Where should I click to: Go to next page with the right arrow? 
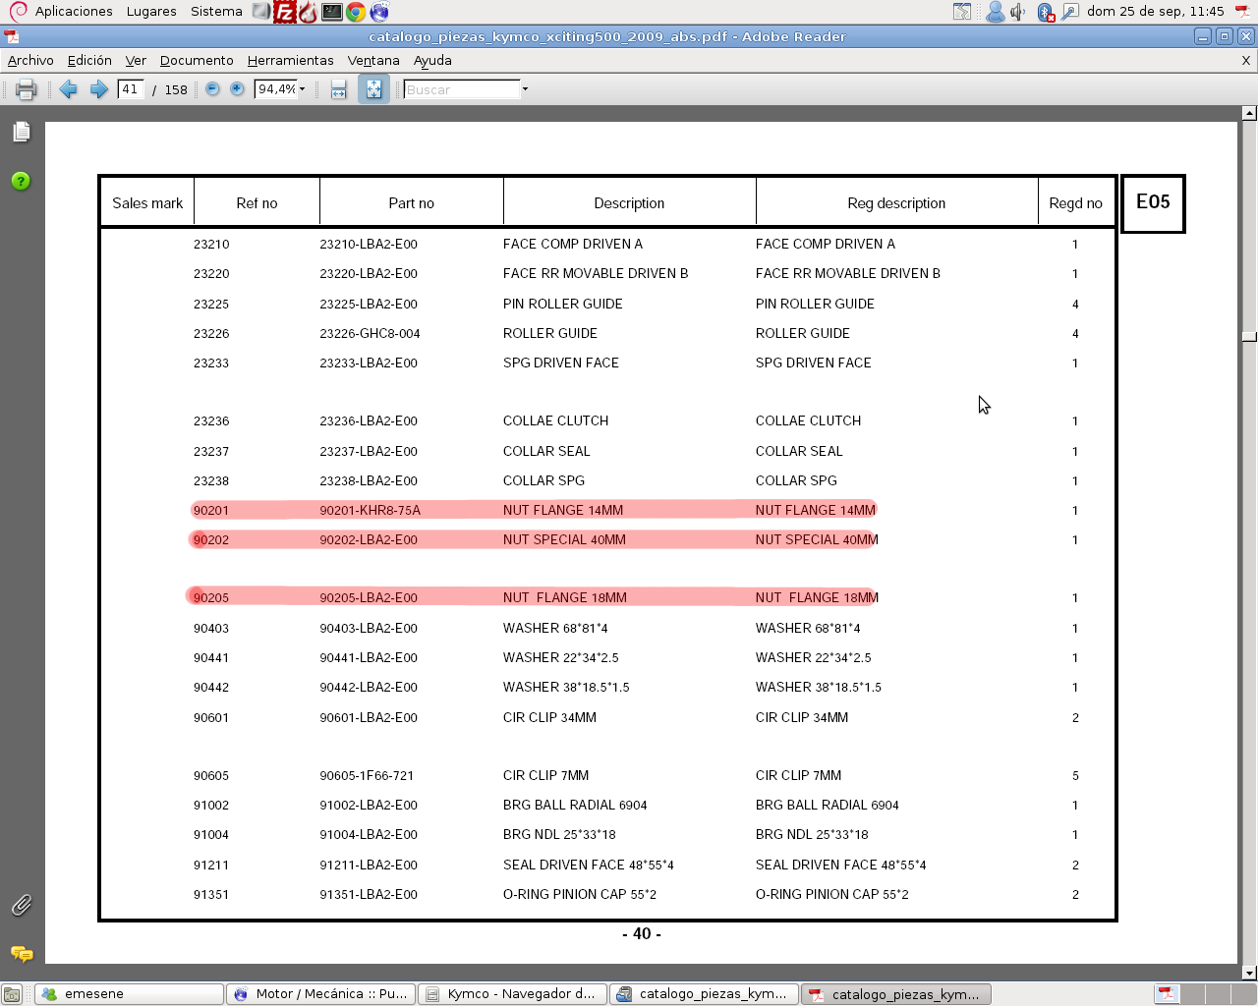click(98, 89)
